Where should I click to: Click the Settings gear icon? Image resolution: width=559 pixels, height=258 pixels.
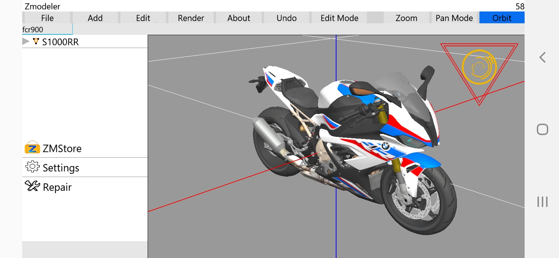click(x=32, y=167)
